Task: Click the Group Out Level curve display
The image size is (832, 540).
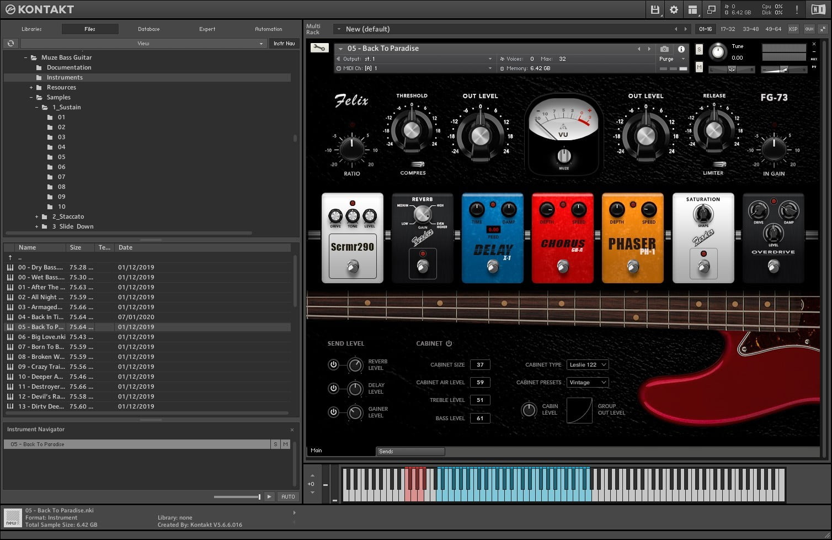Action: 579,411
